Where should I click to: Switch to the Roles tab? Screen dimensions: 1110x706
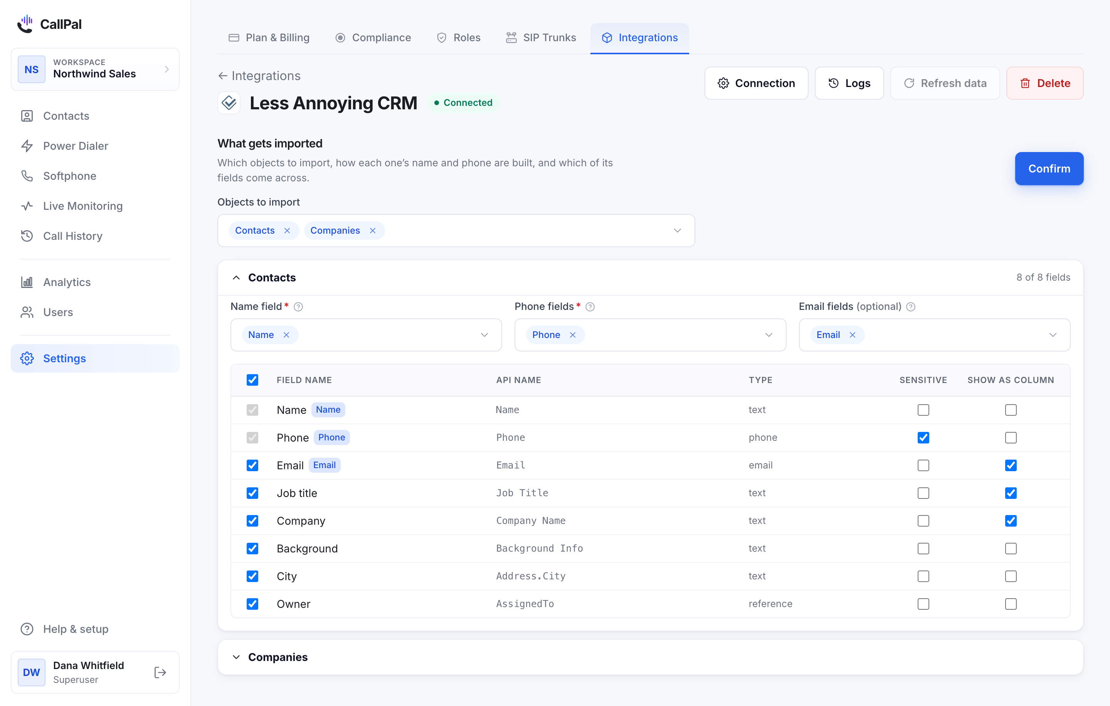click(x=459, y=38)
